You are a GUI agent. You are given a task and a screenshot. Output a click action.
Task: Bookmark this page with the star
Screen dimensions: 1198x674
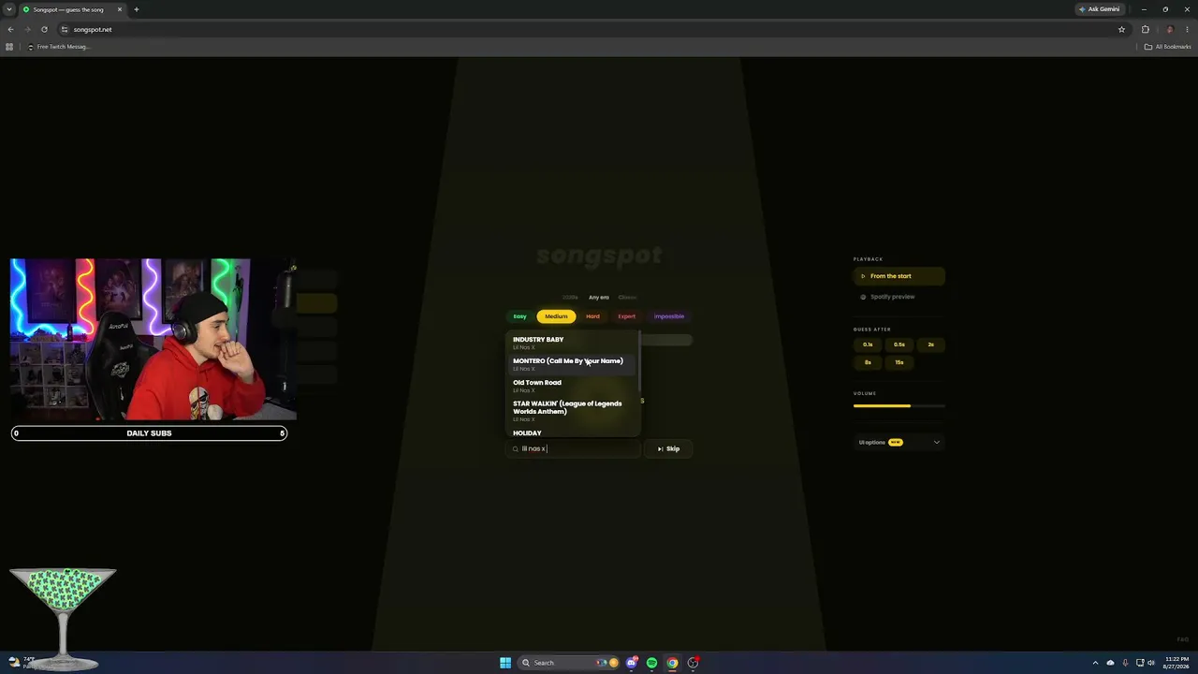(1121, 29)
